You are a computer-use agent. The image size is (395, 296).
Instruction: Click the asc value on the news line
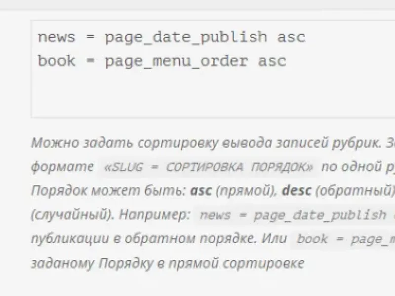point(292,37)
